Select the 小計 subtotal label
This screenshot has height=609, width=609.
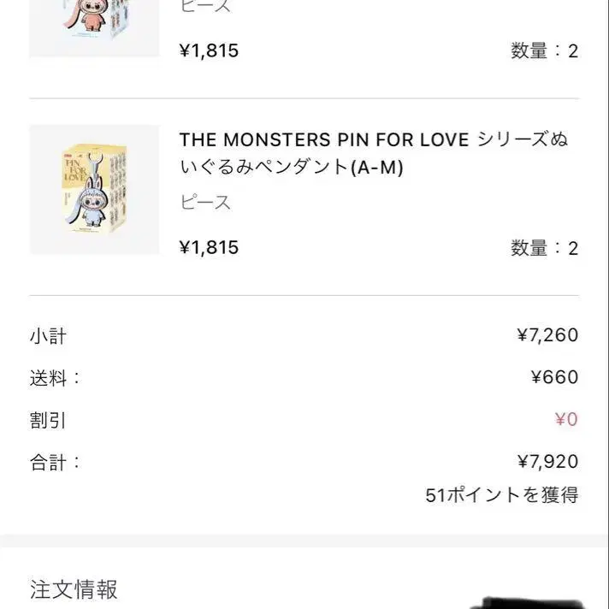click(48, 335)
